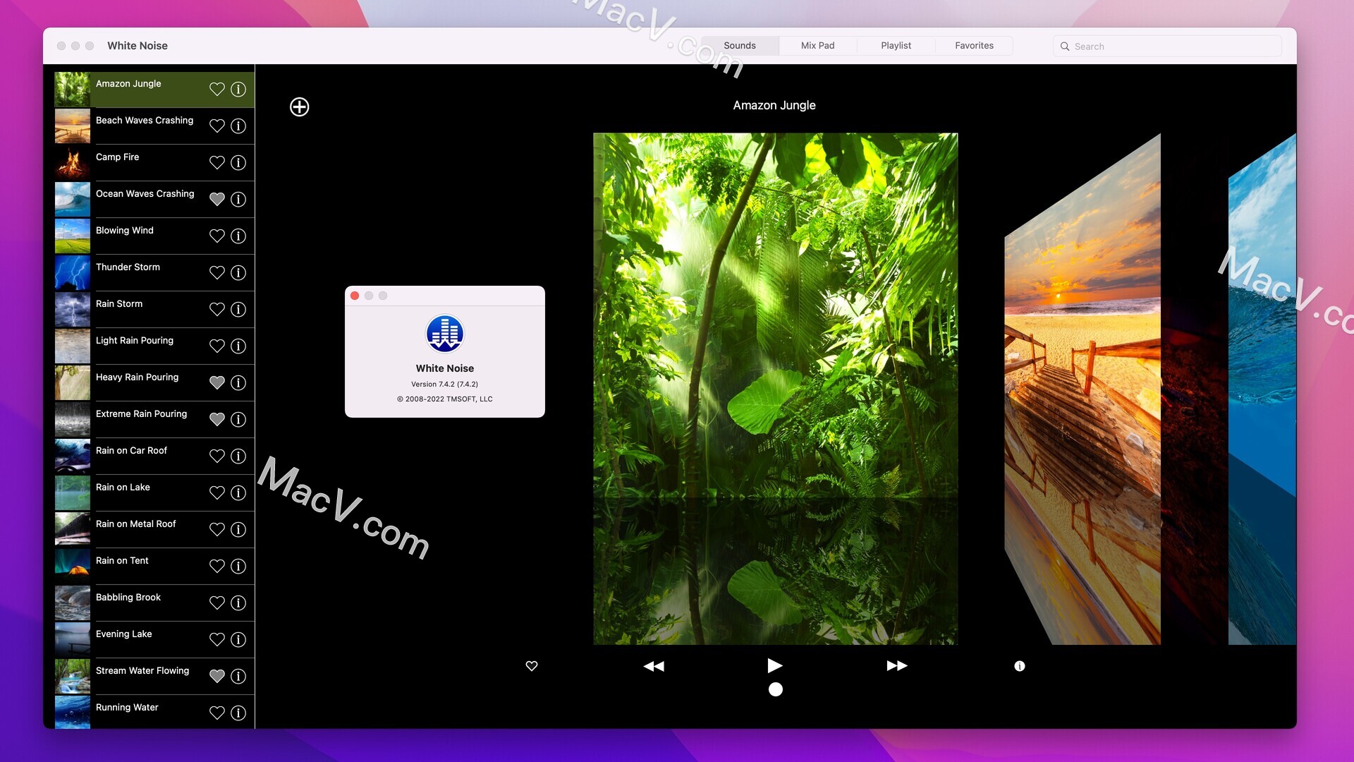Select Babbling Brook sound row

[154, 603]
